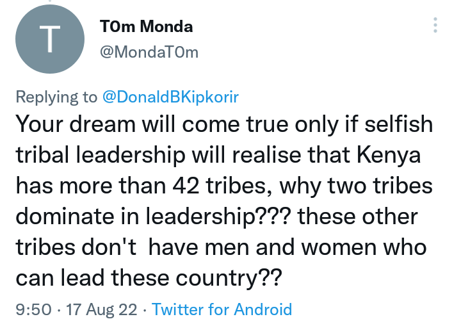Click the tweet line tribes don't have men
The image size is (461, 335).
(x=221, y=247)
